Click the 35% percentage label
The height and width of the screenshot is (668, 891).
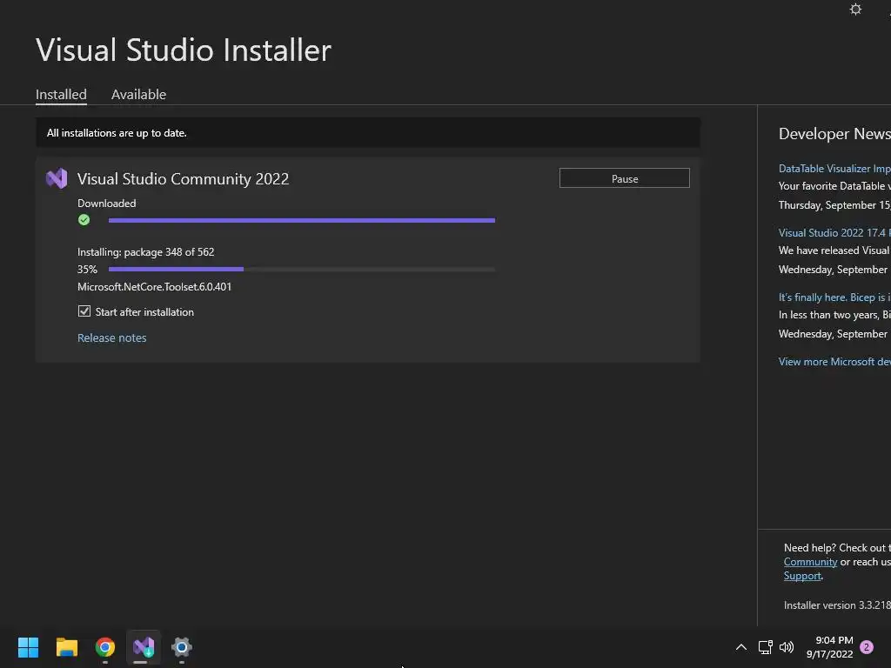[88, 270]
